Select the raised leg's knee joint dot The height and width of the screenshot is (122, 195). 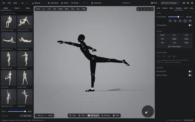pyautogui.click(x=109, y=60)
